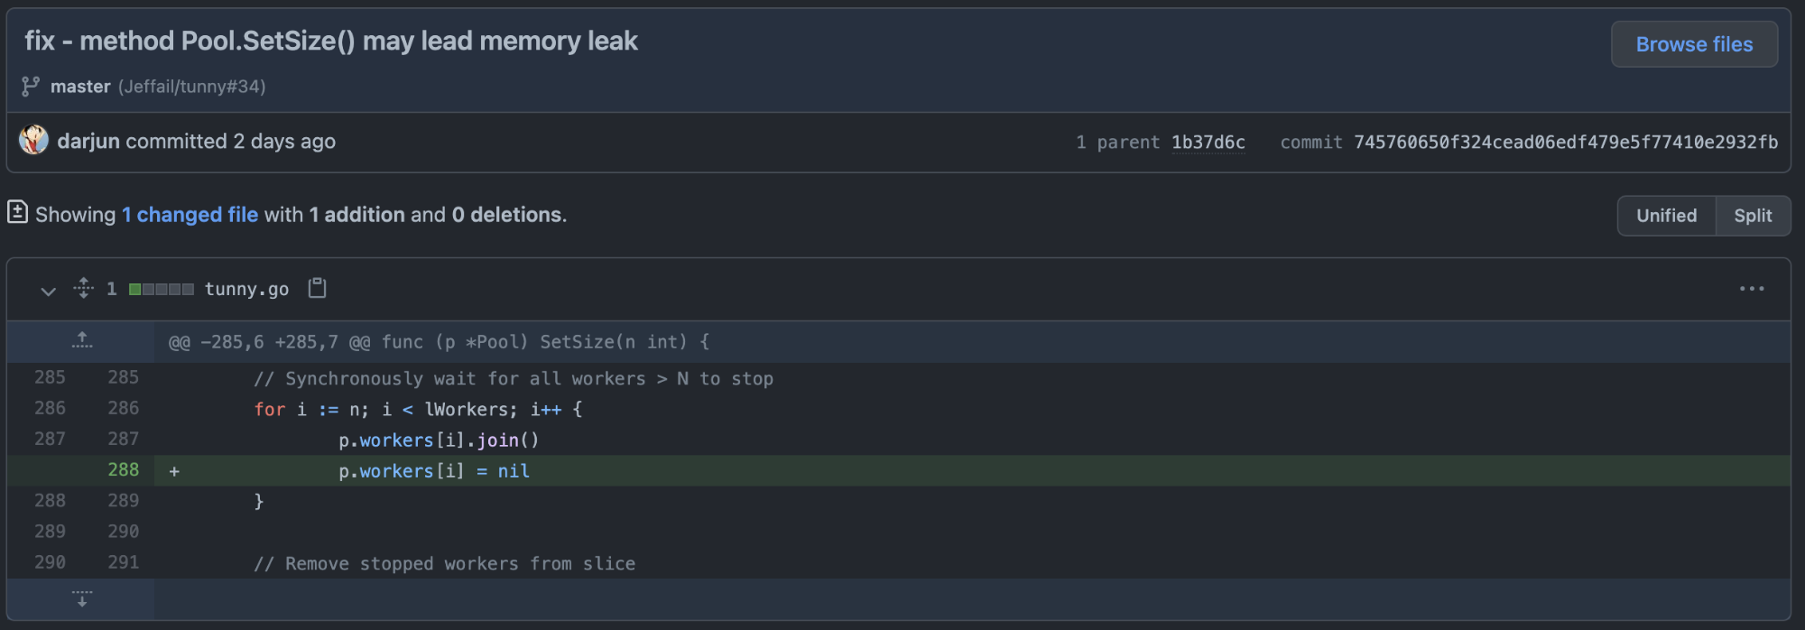
Task: Collapse the tunny.go file diff
Action: [x=49, y=290]
